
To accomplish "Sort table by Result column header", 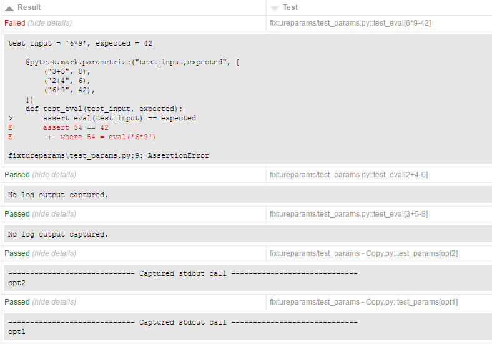I will click(29, 7).
